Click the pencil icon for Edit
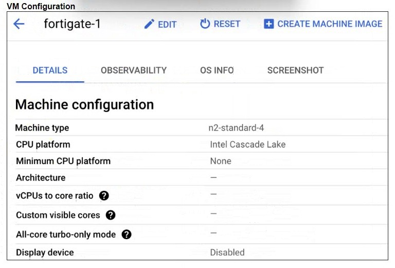395x268 pixels. [149, 24]
